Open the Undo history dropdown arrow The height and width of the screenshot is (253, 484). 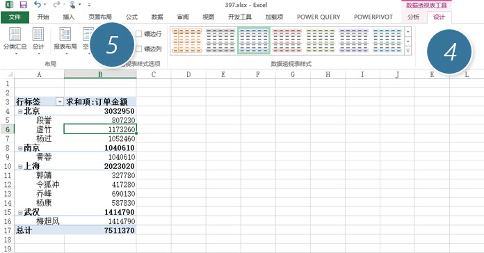pyautogui.click(x=45, y=5)
